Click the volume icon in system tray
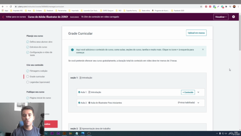 tap(226, 133)
